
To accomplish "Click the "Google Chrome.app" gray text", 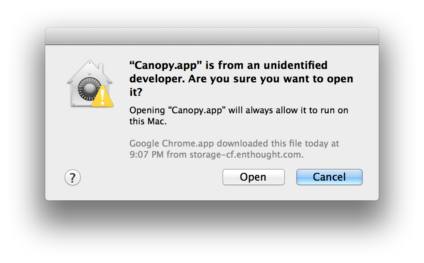I will tap(172, 144).
